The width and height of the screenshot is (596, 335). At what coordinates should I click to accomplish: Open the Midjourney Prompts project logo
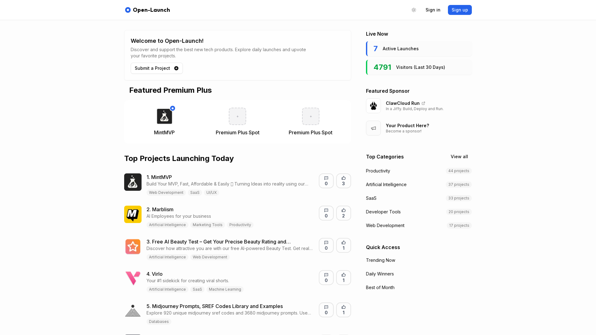[133, 311]
